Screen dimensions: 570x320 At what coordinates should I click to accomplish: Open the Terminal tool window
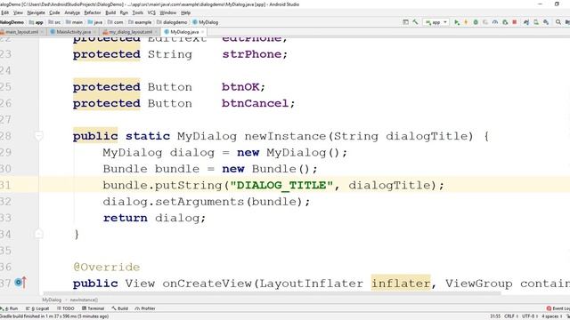93,308
